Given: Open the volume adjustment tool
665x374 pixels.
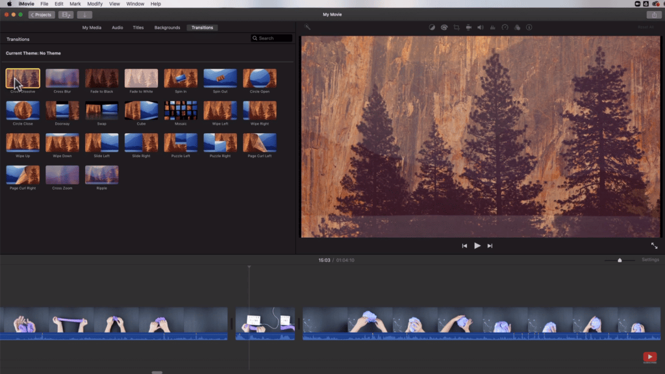Looking at the screenshot, I should click(481, 27).
